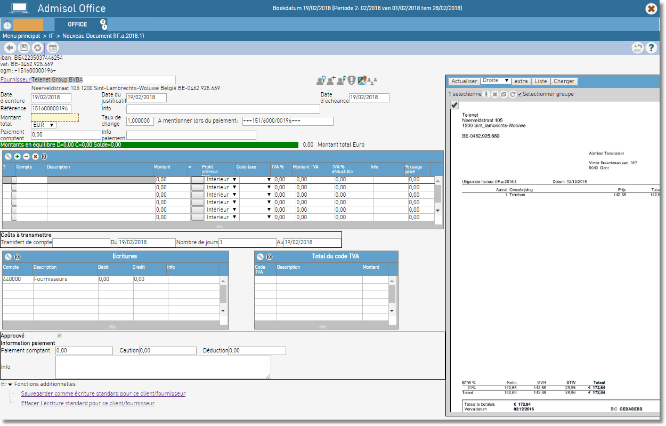666x426 pixels.
Task: Click the Référence input field
Action: click(51, 109)
